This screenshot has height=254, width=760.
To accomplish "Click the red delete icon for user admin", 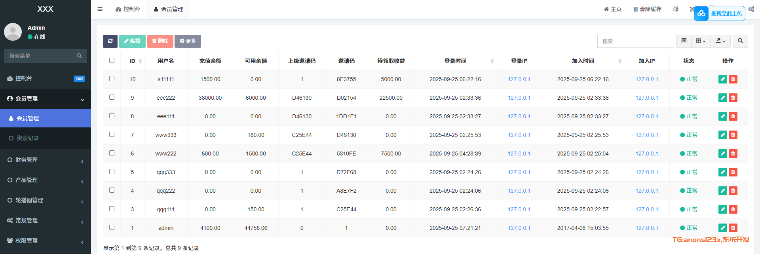I will (733, 228).
